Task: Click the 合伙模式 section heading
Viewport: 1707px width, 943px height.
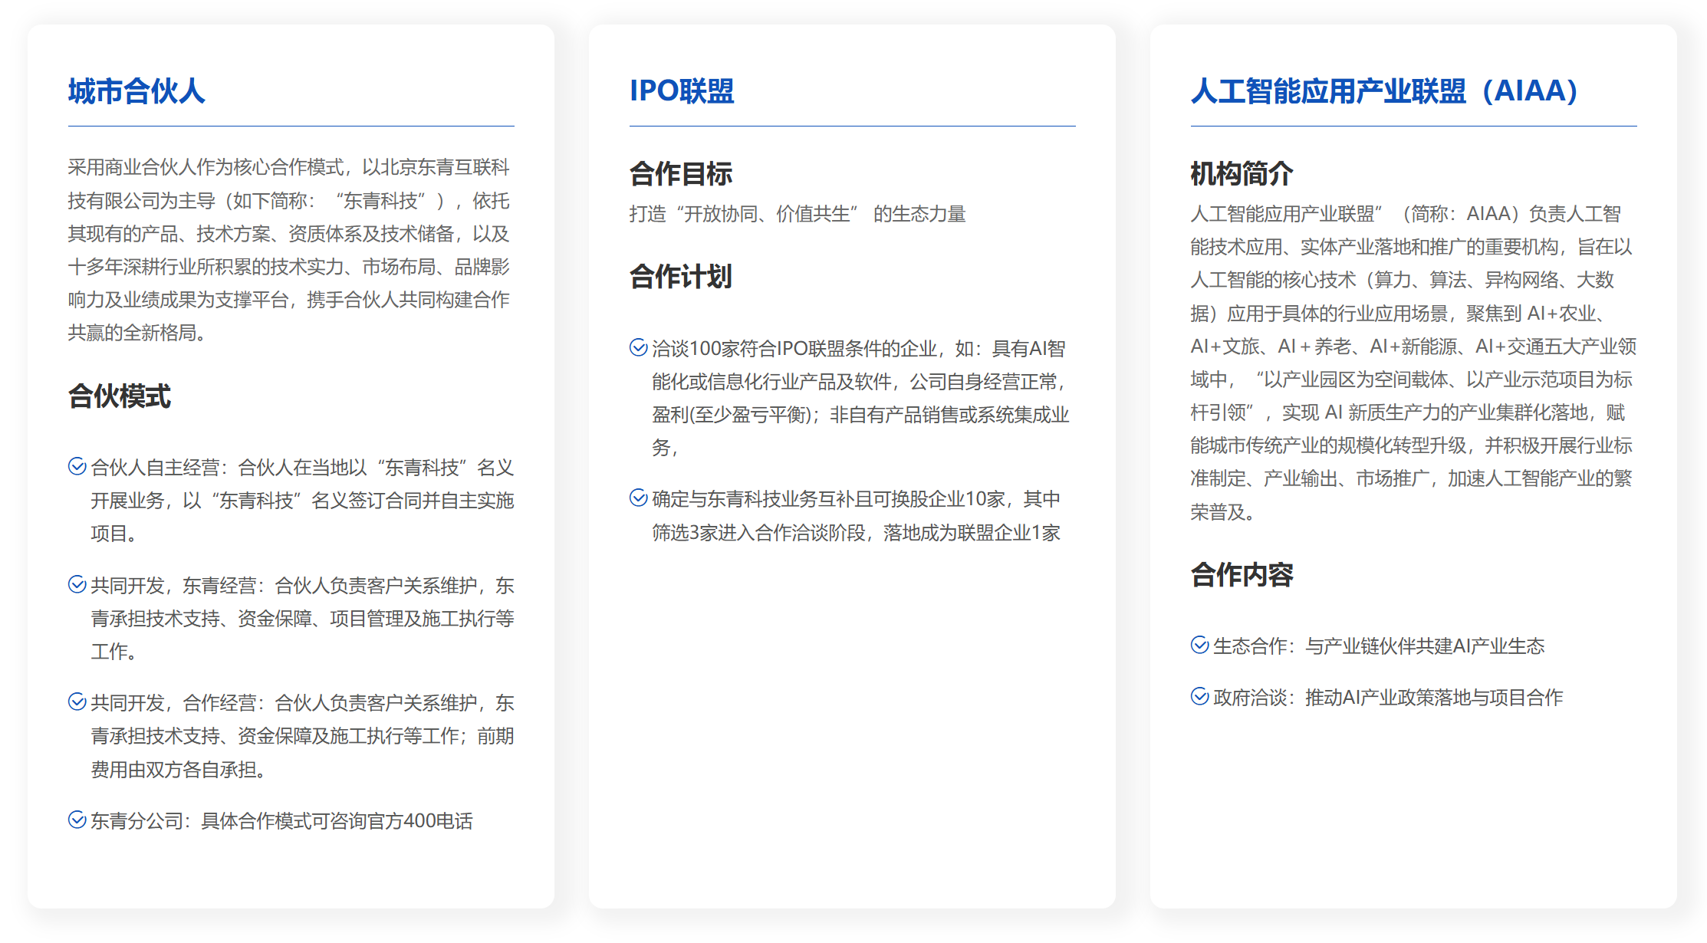Action: [120, 396]
